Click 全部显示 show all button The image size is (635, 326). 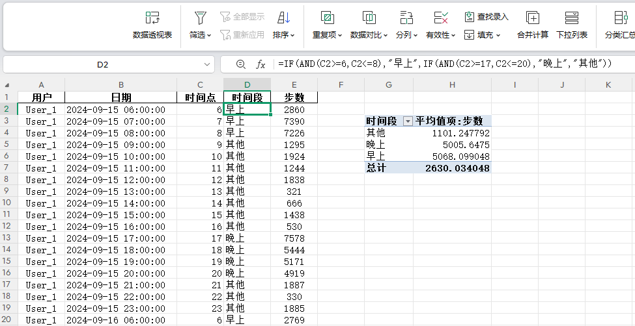(x=242, y=17)
